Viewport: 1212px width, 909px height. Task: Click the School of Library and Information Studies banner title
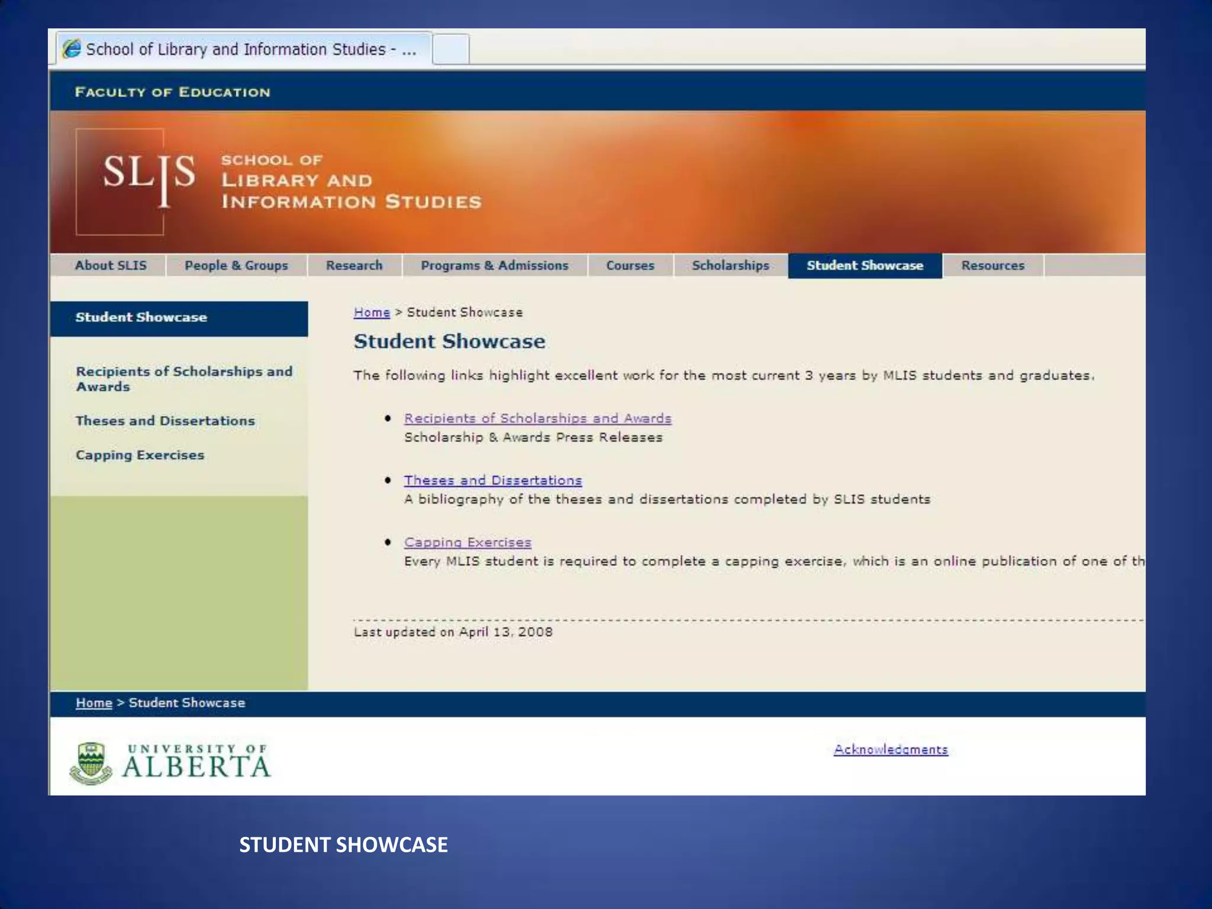pyautogui.click(x=351, y=182)
